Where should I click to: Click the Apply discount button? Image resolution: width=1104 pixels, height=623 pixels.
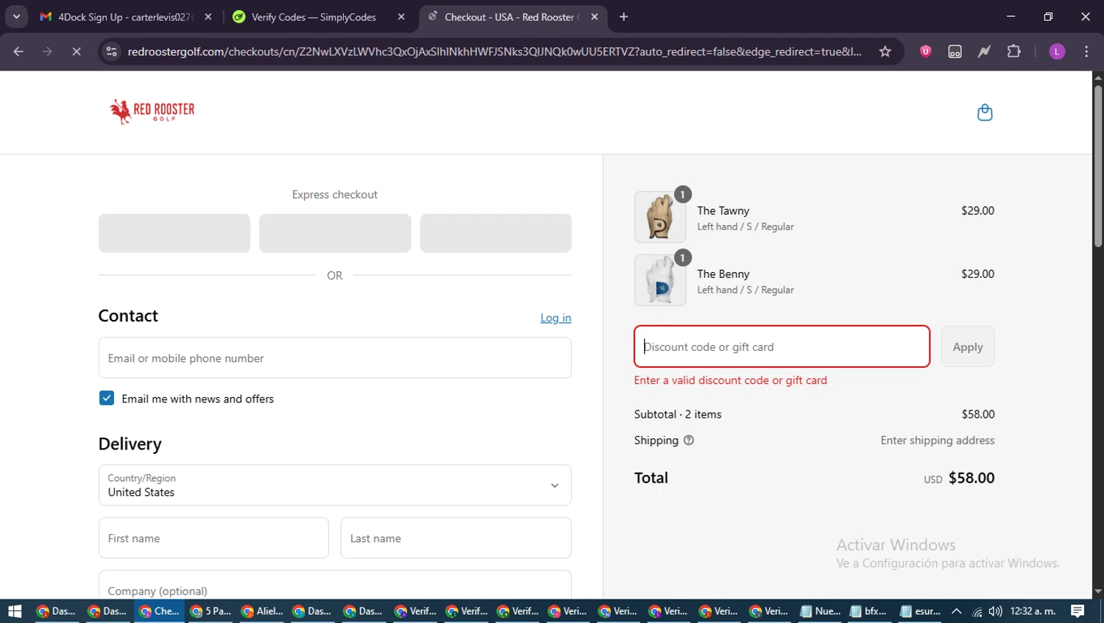(968, 346)
